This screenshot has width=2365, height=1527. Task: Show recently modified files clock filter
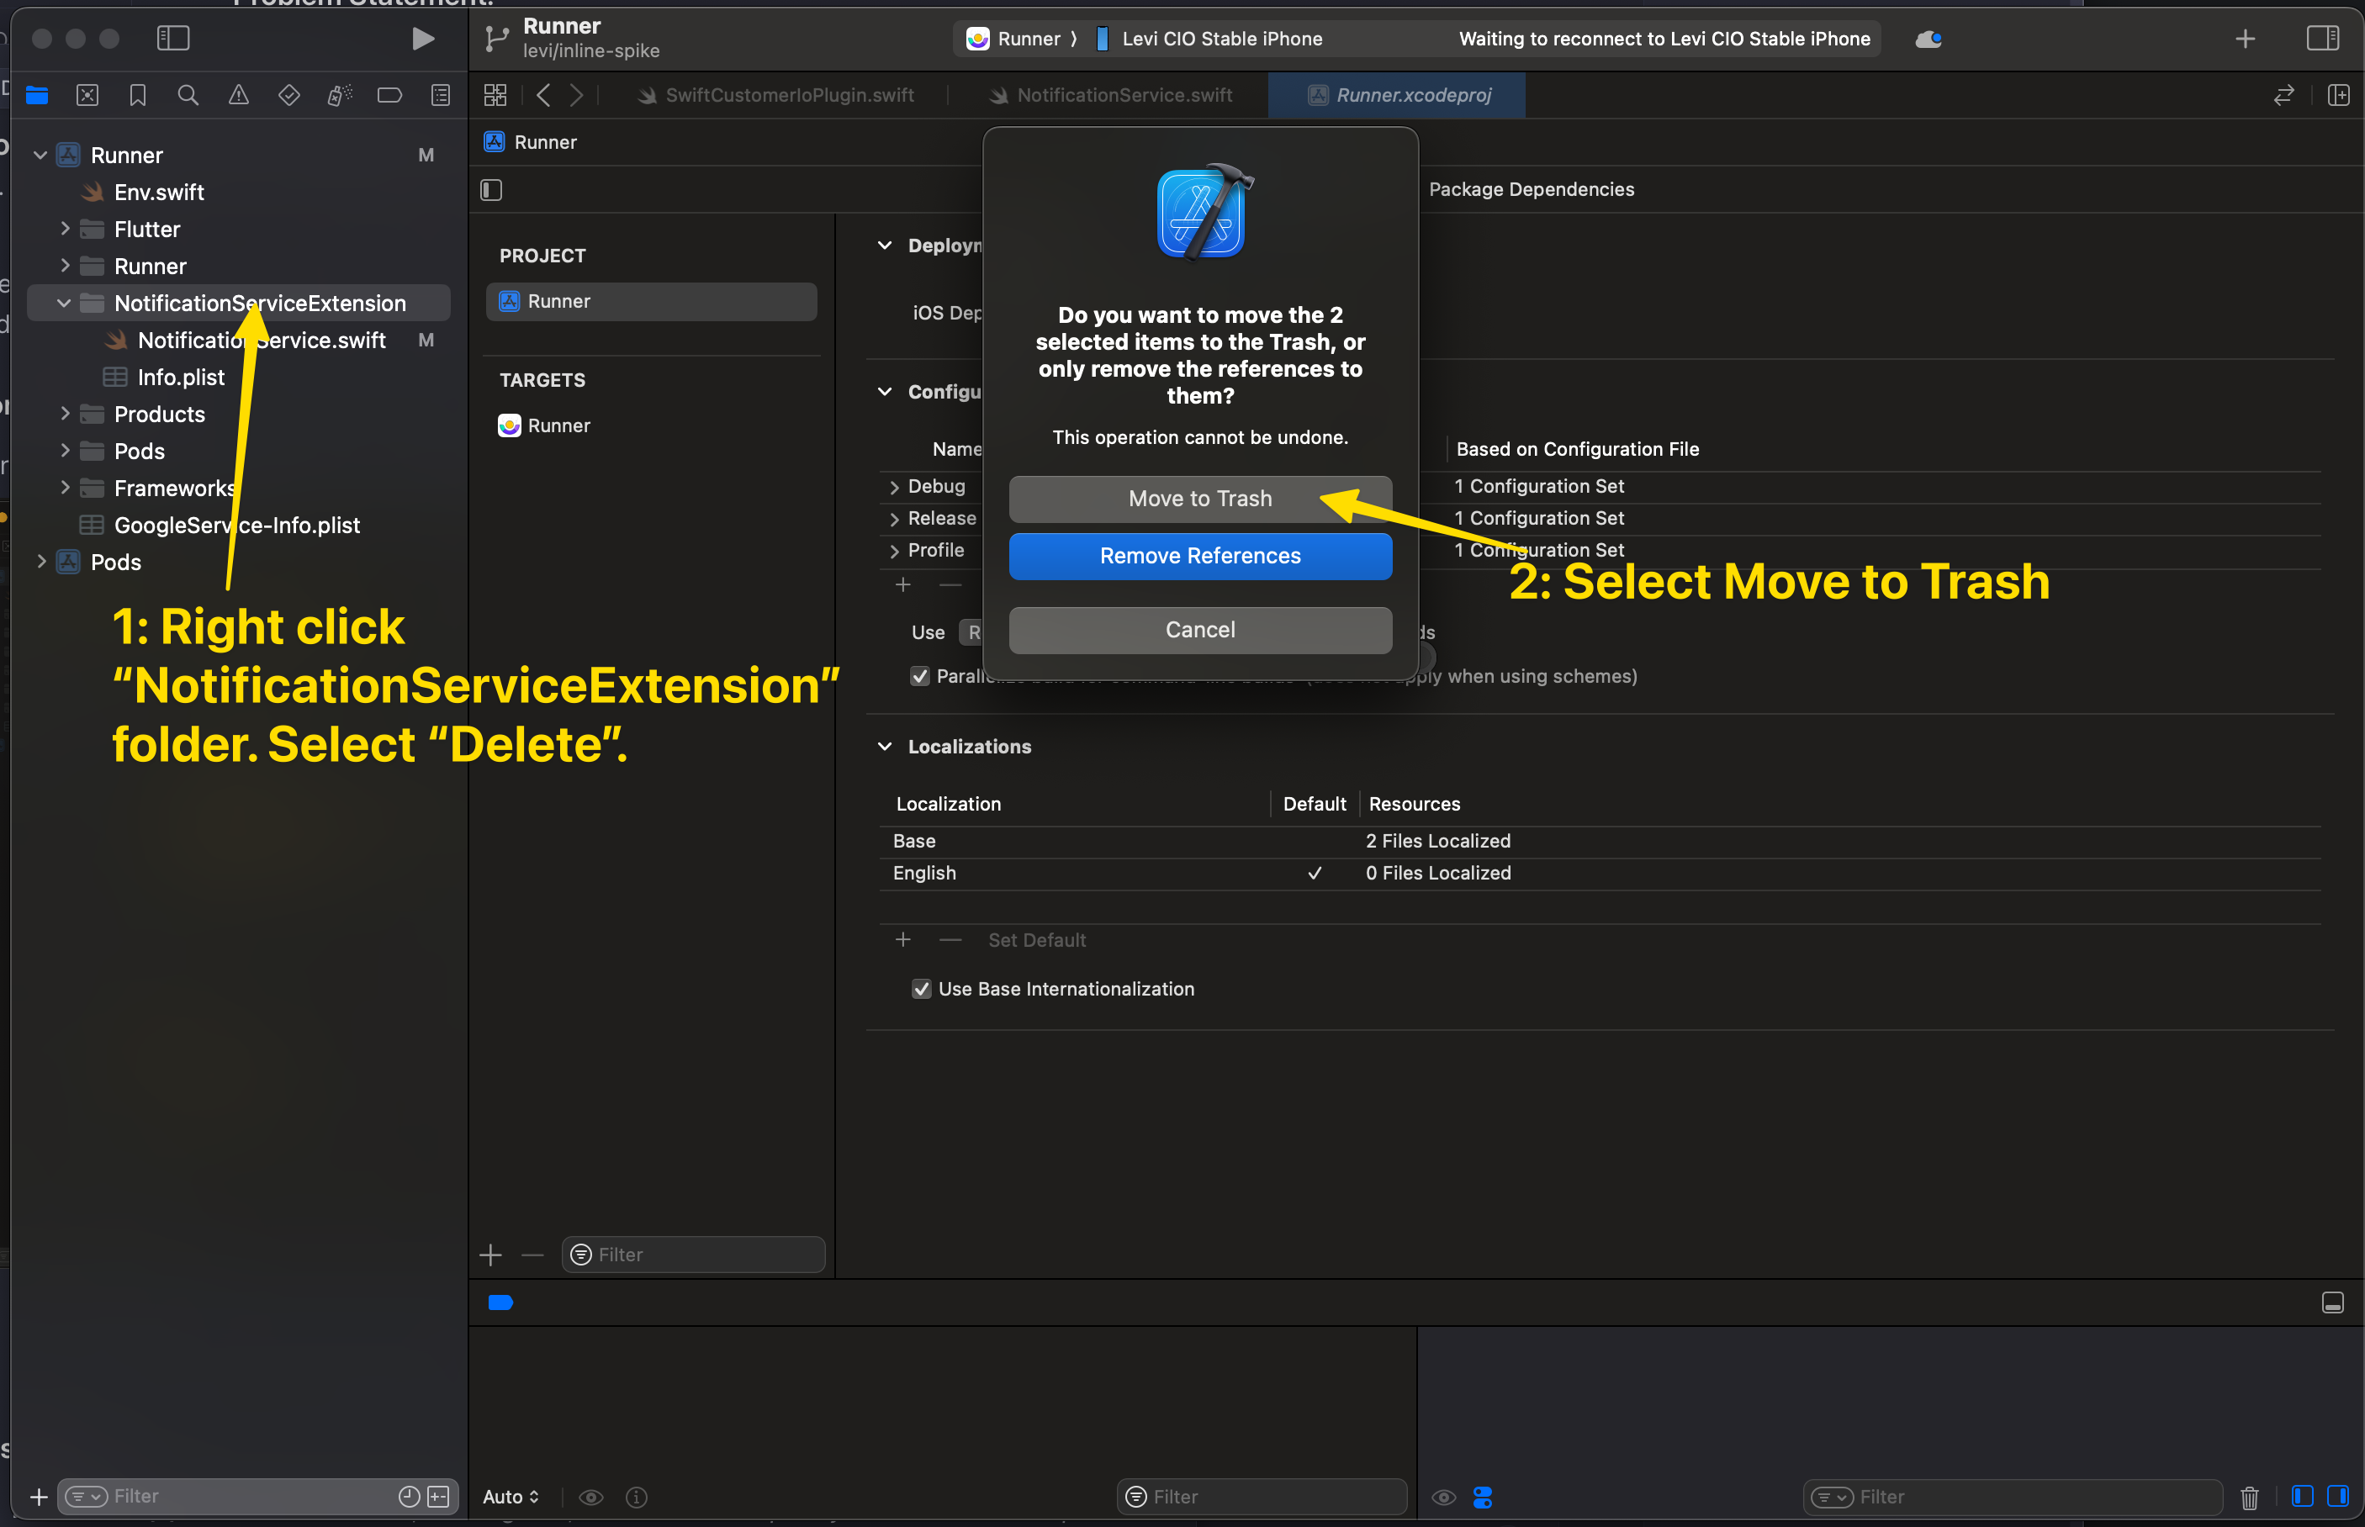coord(409,1496)
